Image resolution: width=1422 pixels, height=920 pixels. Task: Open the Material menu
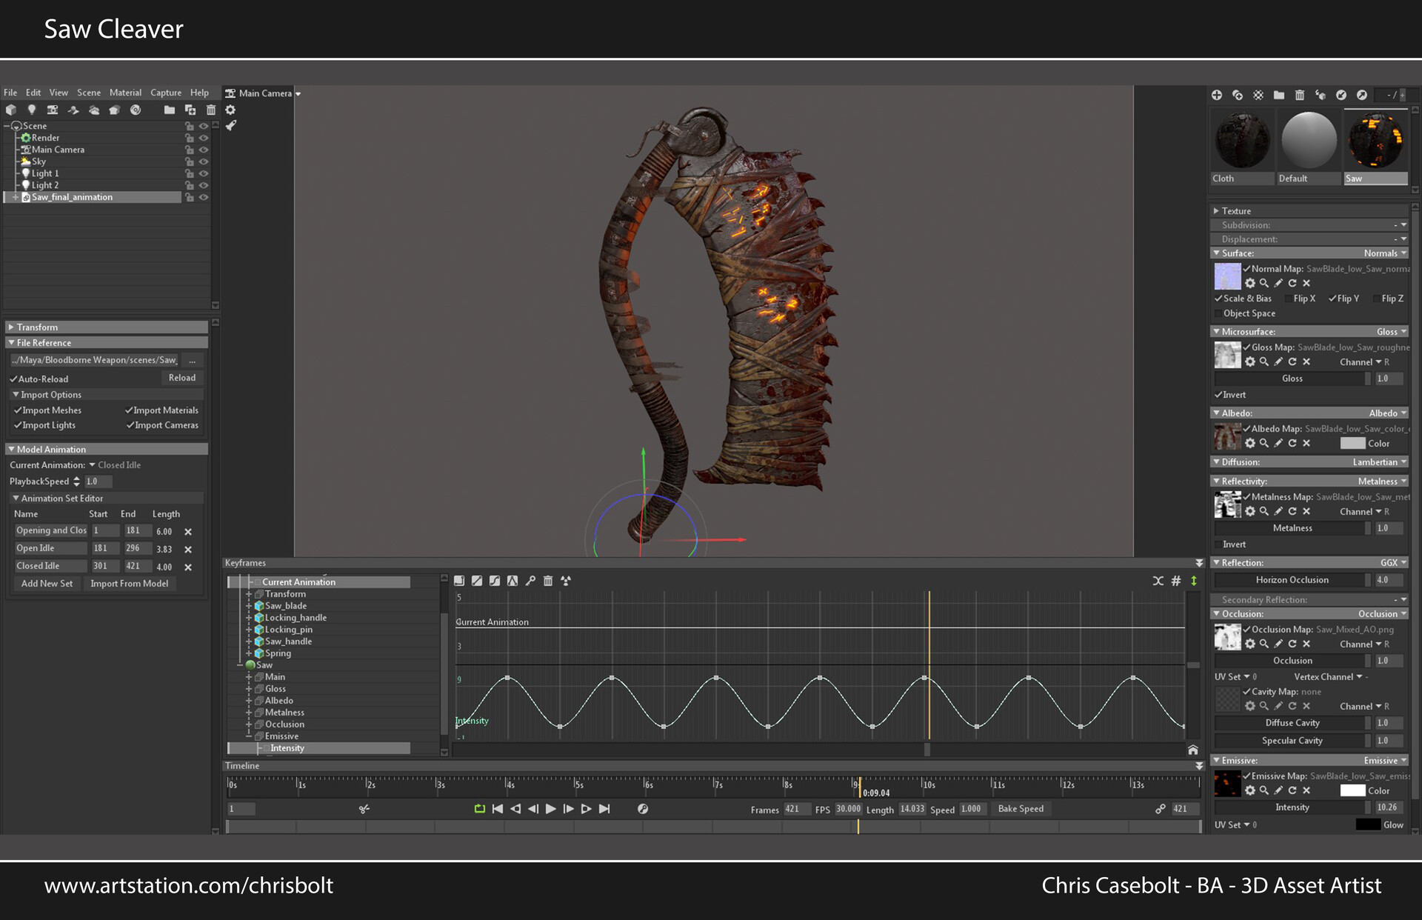click(x=125, y=93)
